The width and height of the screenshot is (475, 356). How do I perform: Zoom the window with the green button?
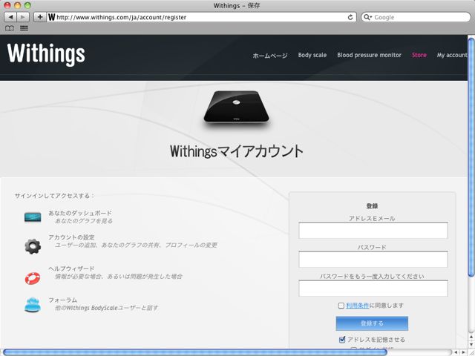(x=27, y=5)
